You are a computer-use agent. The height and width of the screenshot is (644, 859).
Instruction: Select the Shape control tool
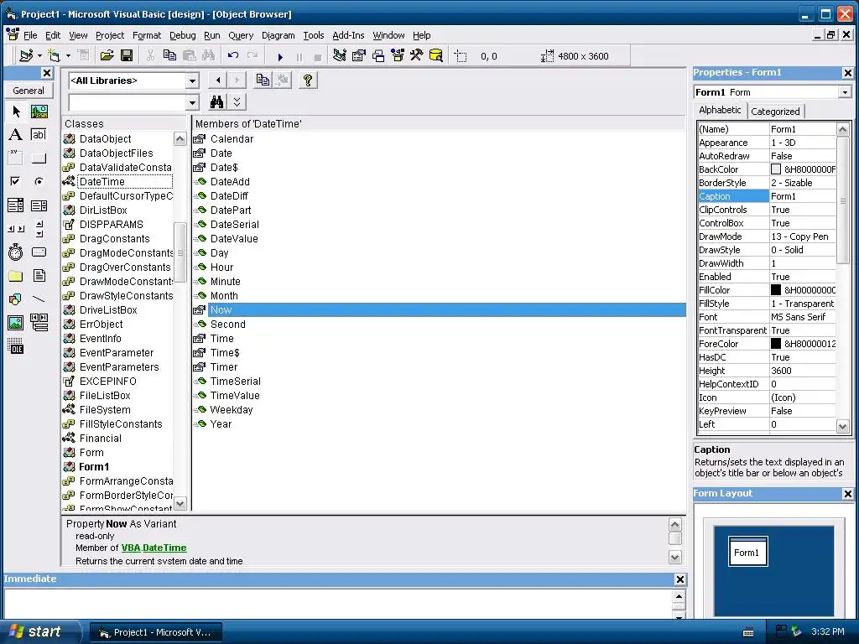[16, 299]
